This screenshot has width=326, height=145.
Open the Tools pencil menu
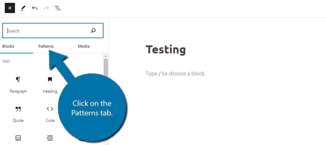23,8
